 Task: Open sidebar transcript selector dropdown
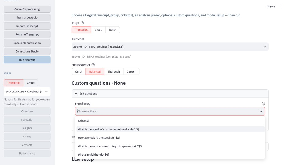point(27,92)
